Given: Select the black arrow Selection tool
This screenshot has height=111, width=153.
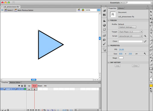Looking at the screenshot, I should (151, 12).
